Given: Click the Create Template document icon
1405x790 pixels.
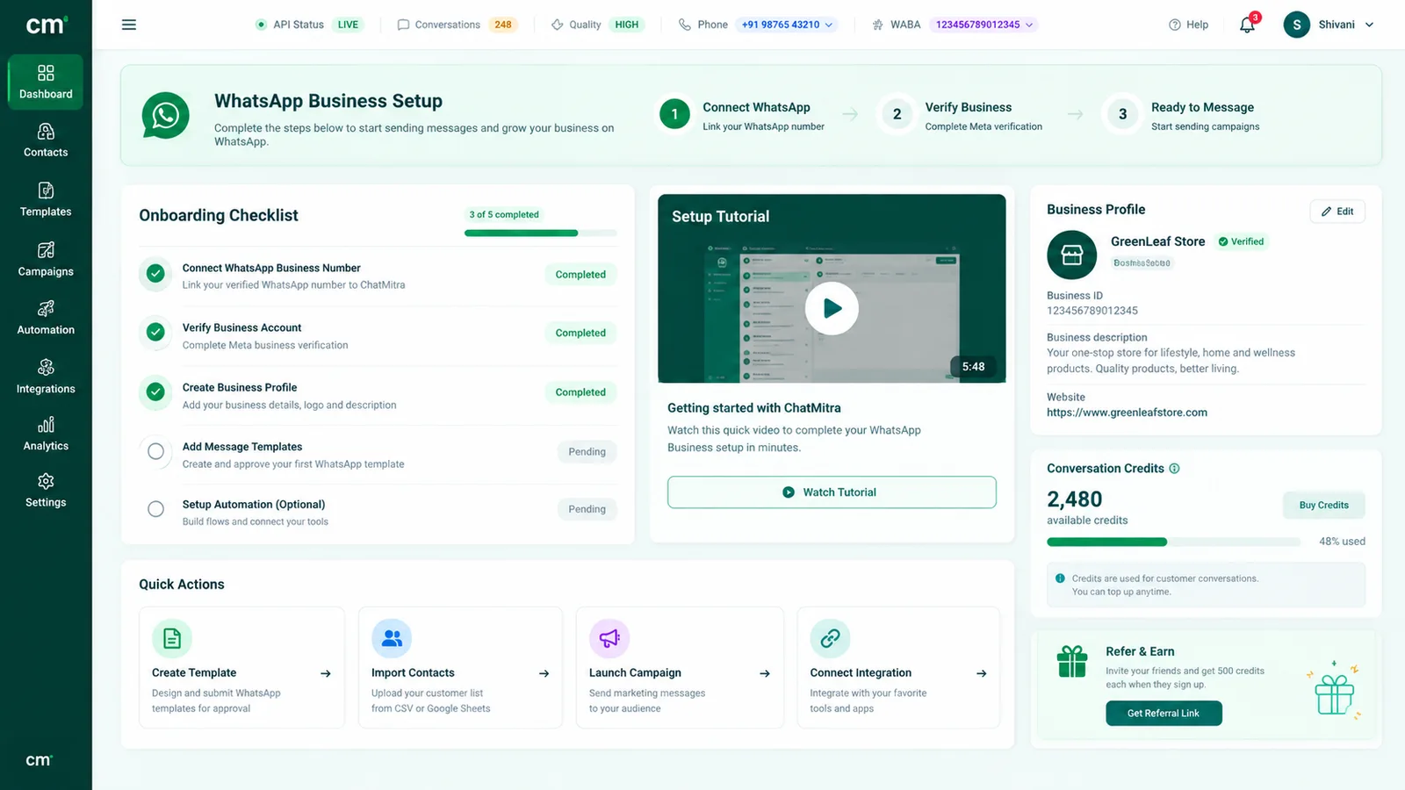Looking at the screenshot, I should coord(172,638).
